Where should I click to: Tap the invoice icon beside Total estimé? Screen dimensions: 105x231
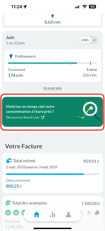pyautogui.click(x=9, y=160)
